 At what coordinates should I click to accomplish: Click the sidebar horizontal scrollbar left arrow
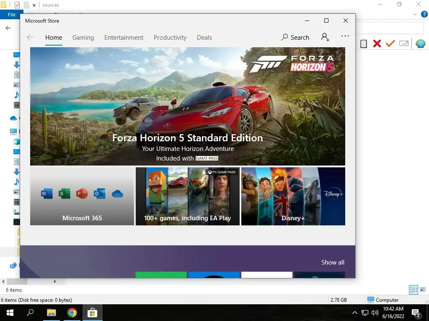pos(3,281)
